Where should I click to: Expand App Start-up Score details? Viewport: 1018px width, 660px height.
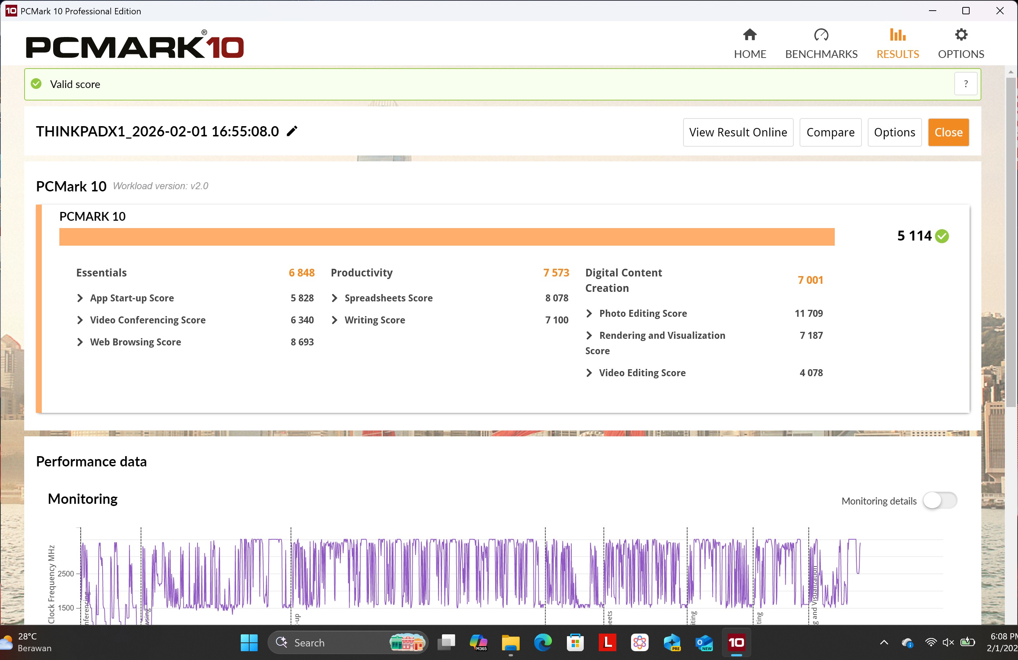[80, 298]
